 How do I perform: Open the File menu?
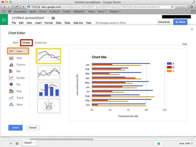[x=14, y=23]
